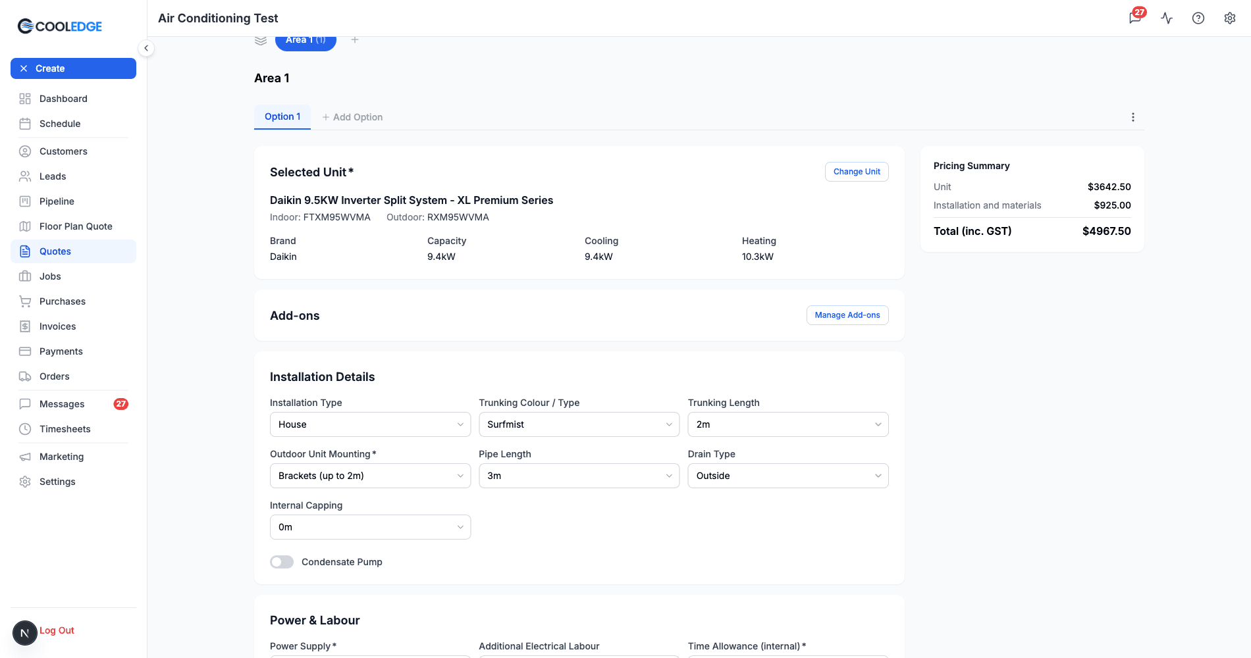The height and width of the screenshot is (658, 1251).
Task: Open the Drain Type dropdown
Action: [788, 476]
